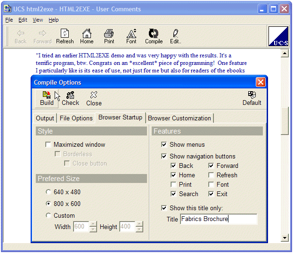Screen dimensions: 293x253
Task: Click the vertical scrollbar thumb
Action: 285,121
